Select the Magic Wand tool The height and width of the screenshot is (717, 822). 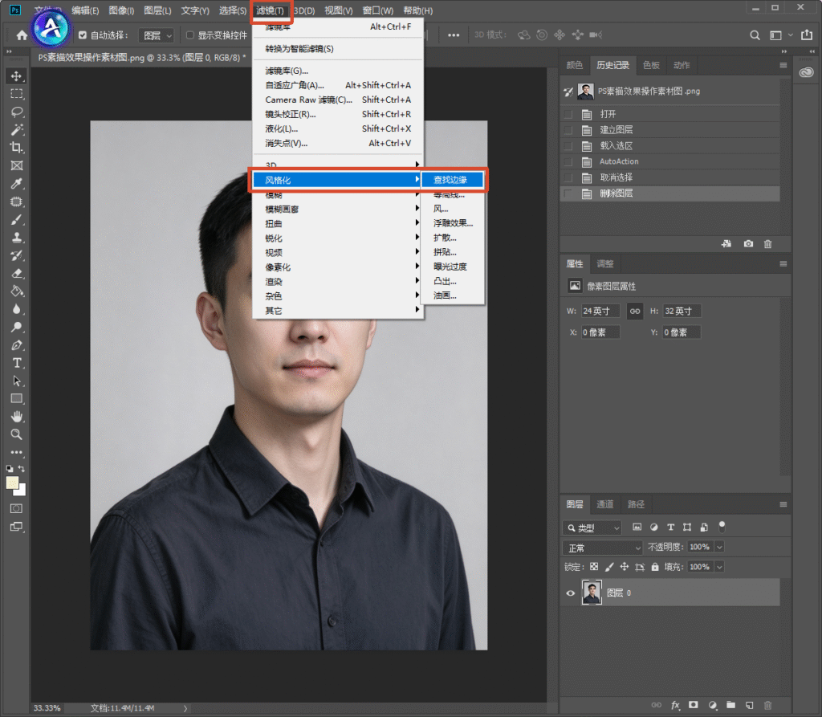tap(16, 129)
